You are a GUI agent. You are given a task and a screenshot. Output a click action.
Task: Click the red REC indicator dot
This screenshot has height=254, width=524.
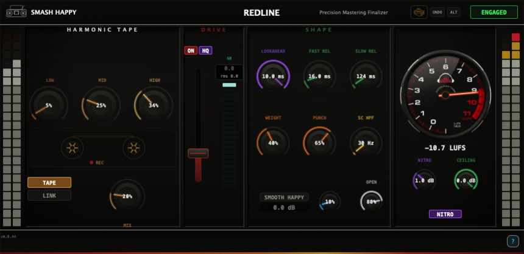click(91, 163)
